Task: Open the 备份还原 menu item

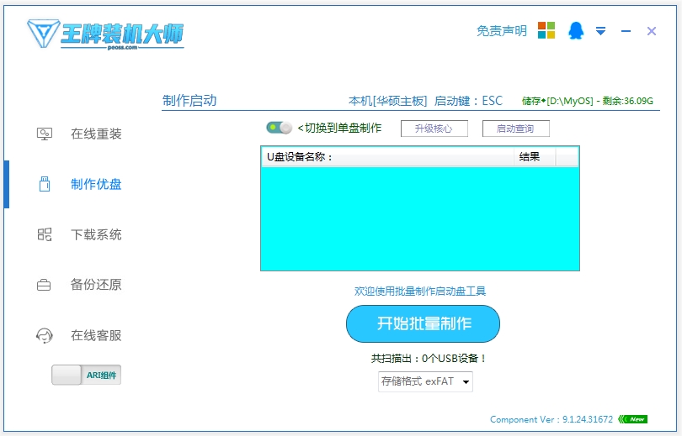Action: click(96, 285)
